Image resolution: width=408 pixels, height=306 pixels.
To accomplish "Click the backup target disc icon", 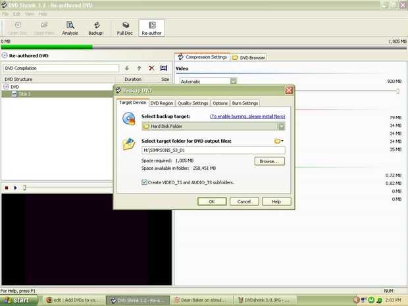I will 129,118.
